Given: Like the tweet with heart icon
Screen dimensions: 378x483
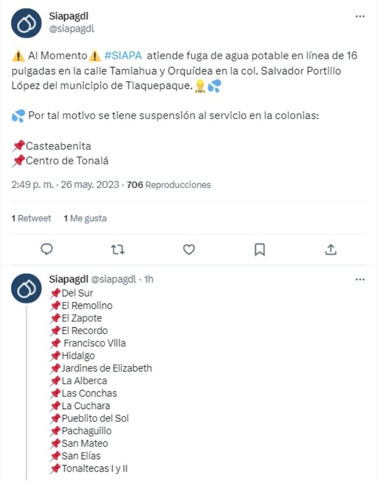Looking at the screenshot, I should coord(188,249).
